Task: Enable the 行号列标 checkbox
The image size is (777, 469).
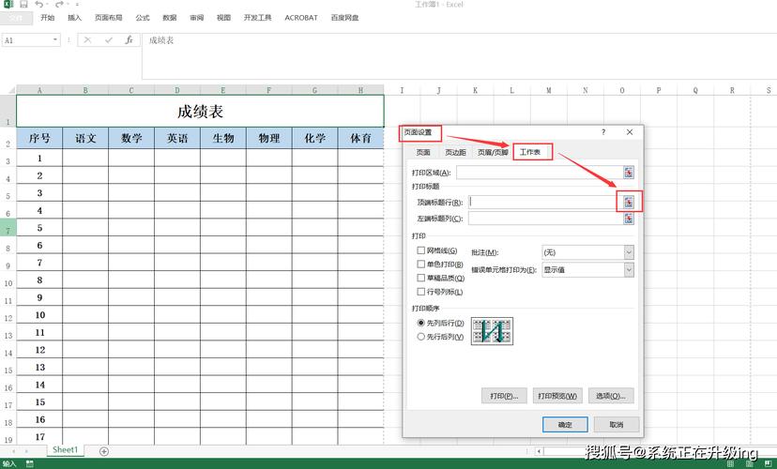Action: 421,293
